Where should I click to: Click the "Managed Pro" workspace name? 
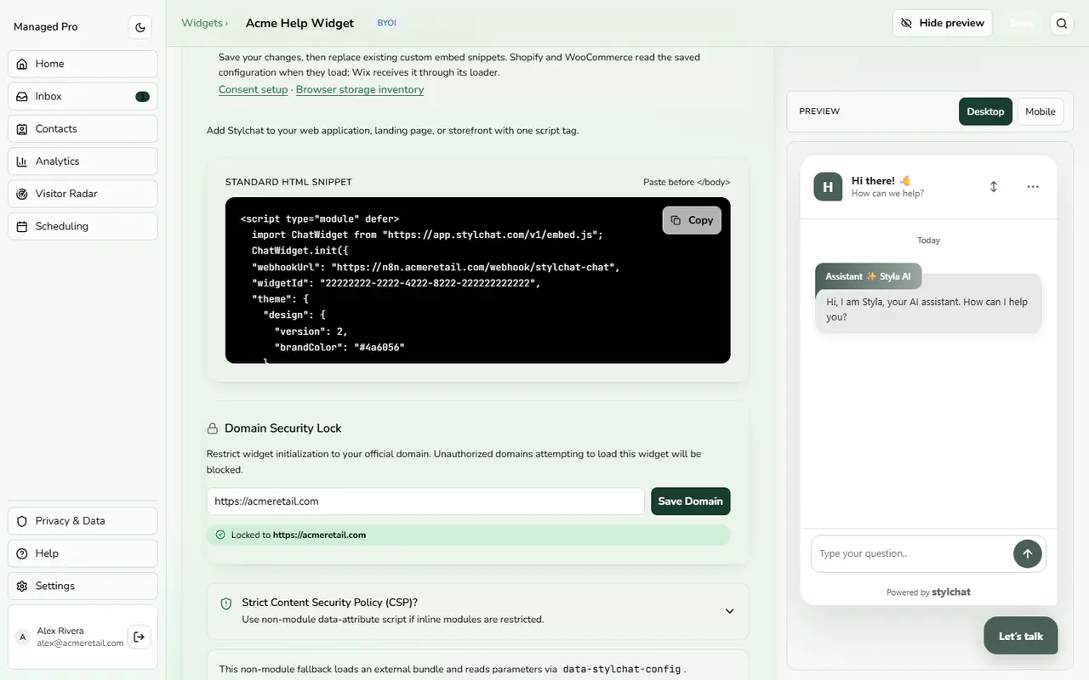point(46,27)
